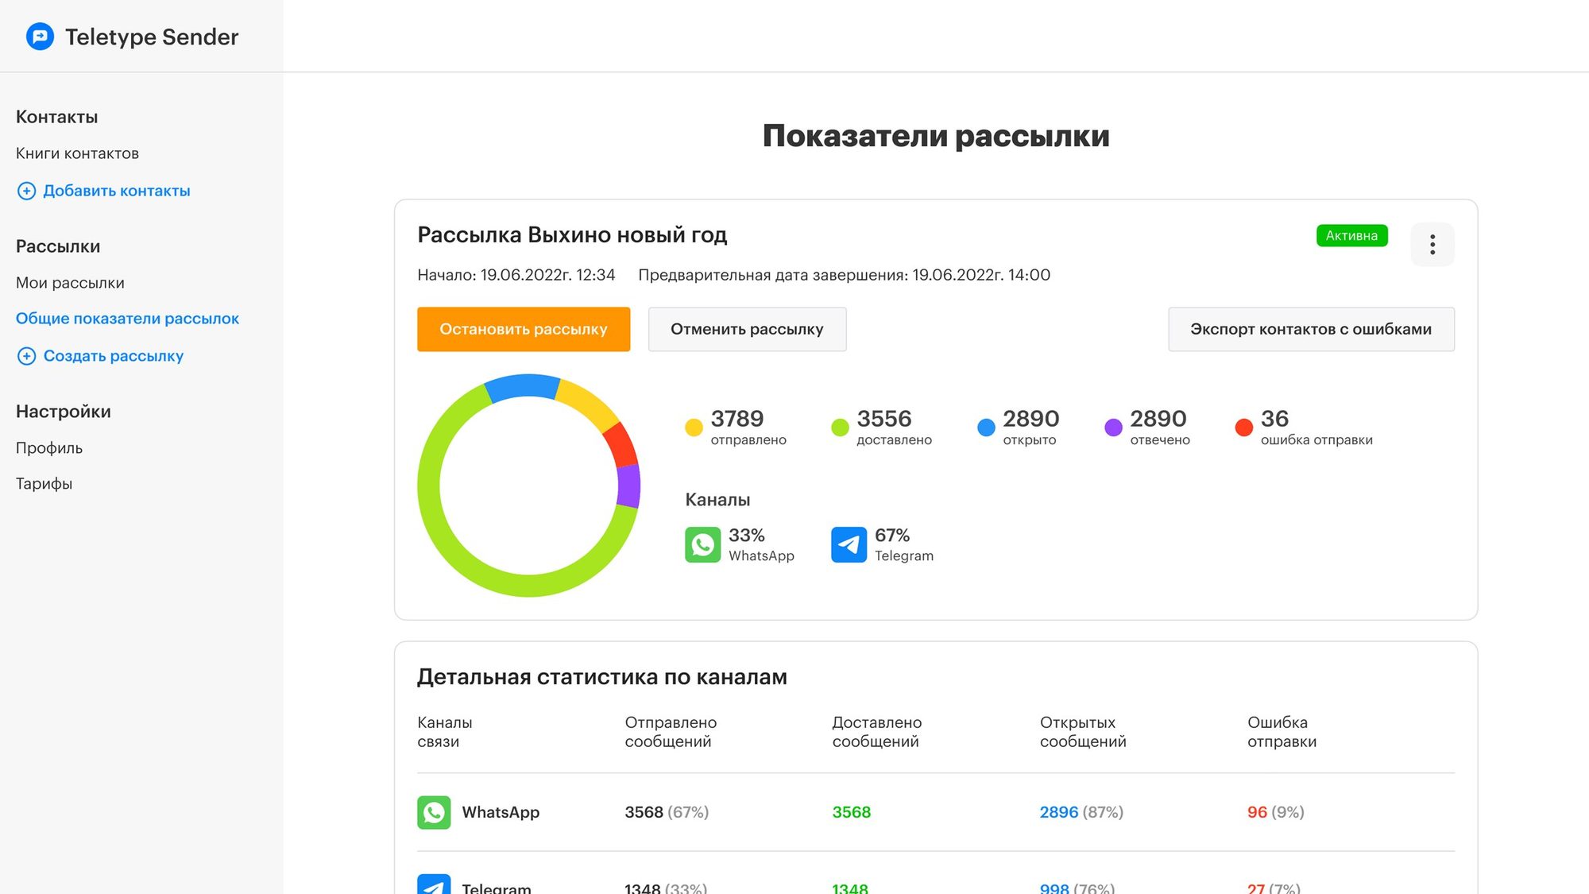Click the Рассылка Выхино новый год heading
This screenshot has height=894, width=1589.
point(572,235)
